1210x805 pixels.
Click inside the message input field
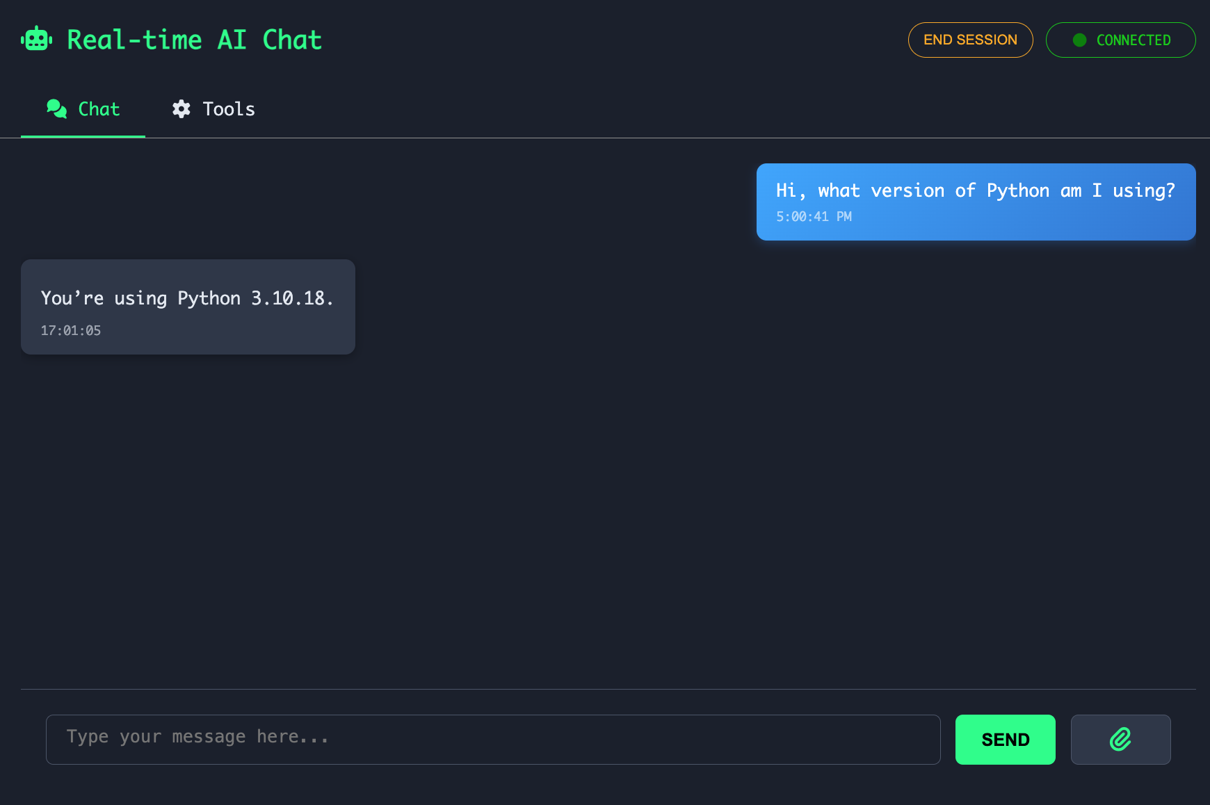494,739
